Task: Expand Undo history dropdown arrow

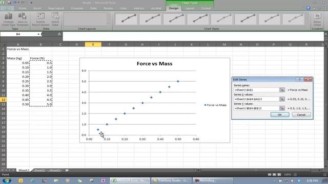Action: tap(18, 3)
